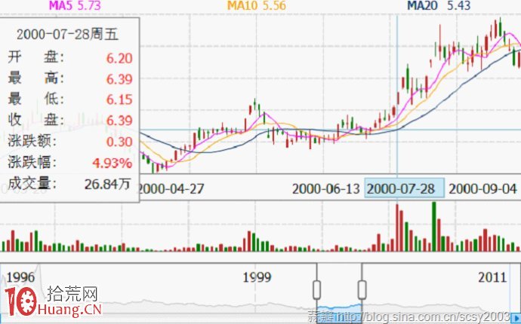Click the 涨跌额 value 0.30

coord(119,142)
